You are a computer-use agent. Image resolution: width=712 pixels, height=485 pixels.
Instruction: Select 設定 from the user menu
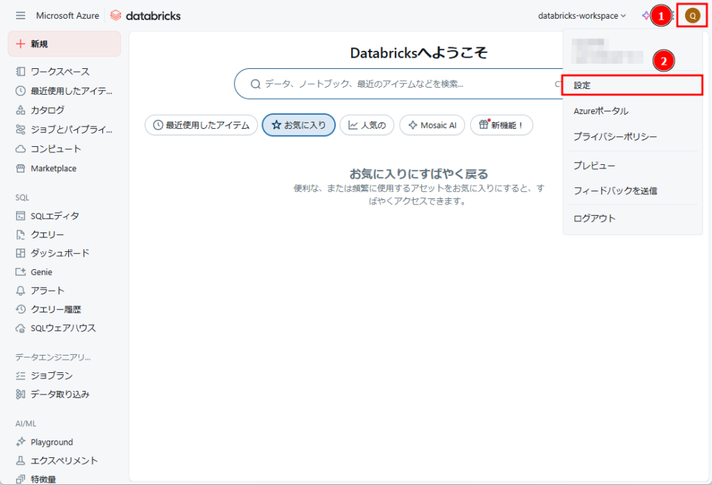point(632,85)
